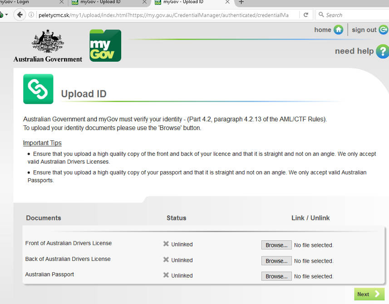Click the X icon beside Back License Unlinked

pos(166,259)
